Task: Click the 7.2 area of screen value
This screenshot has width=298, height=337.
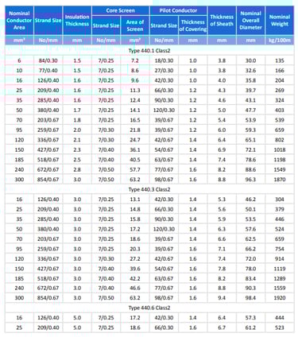Action: coord(135,60)
